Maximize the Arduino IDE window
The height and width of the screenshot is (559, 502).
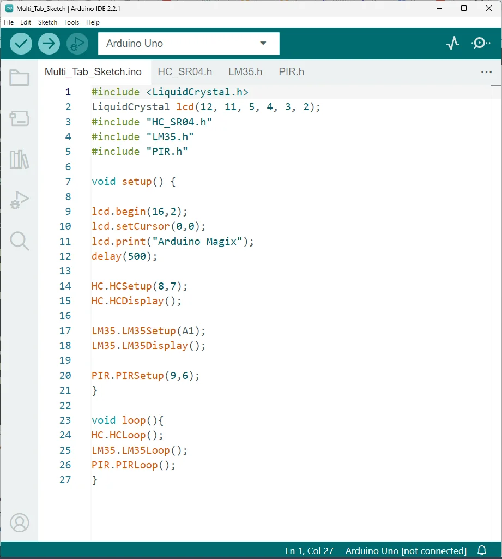pos(464,8)
